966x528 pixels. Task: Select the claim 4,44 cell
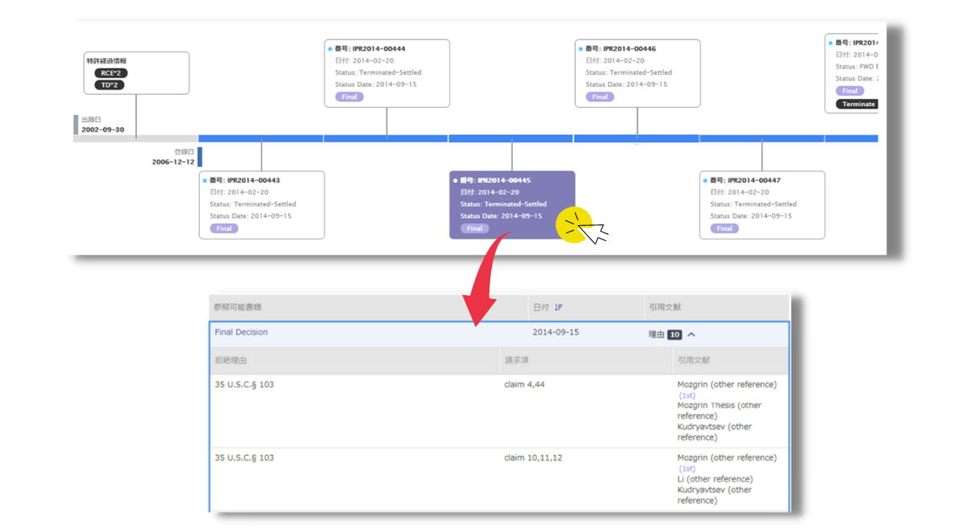525,385
